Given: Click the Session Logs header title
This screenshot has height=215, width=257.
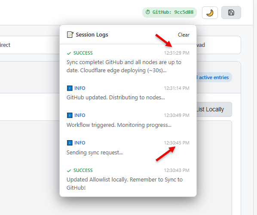Looking at the screenshot, I should point(92,34).
